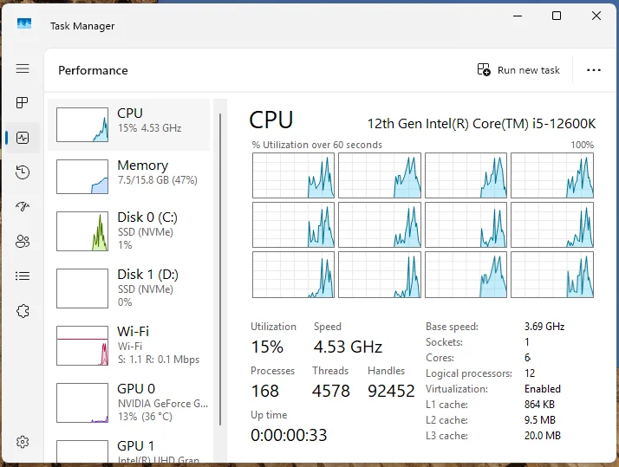Open the Services page icon
619x467 pixels.
pyautogui.click(x=23, y=311)
